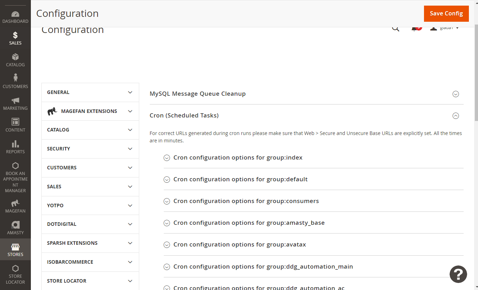Expand the SALES configuration tab

point(90,187)
